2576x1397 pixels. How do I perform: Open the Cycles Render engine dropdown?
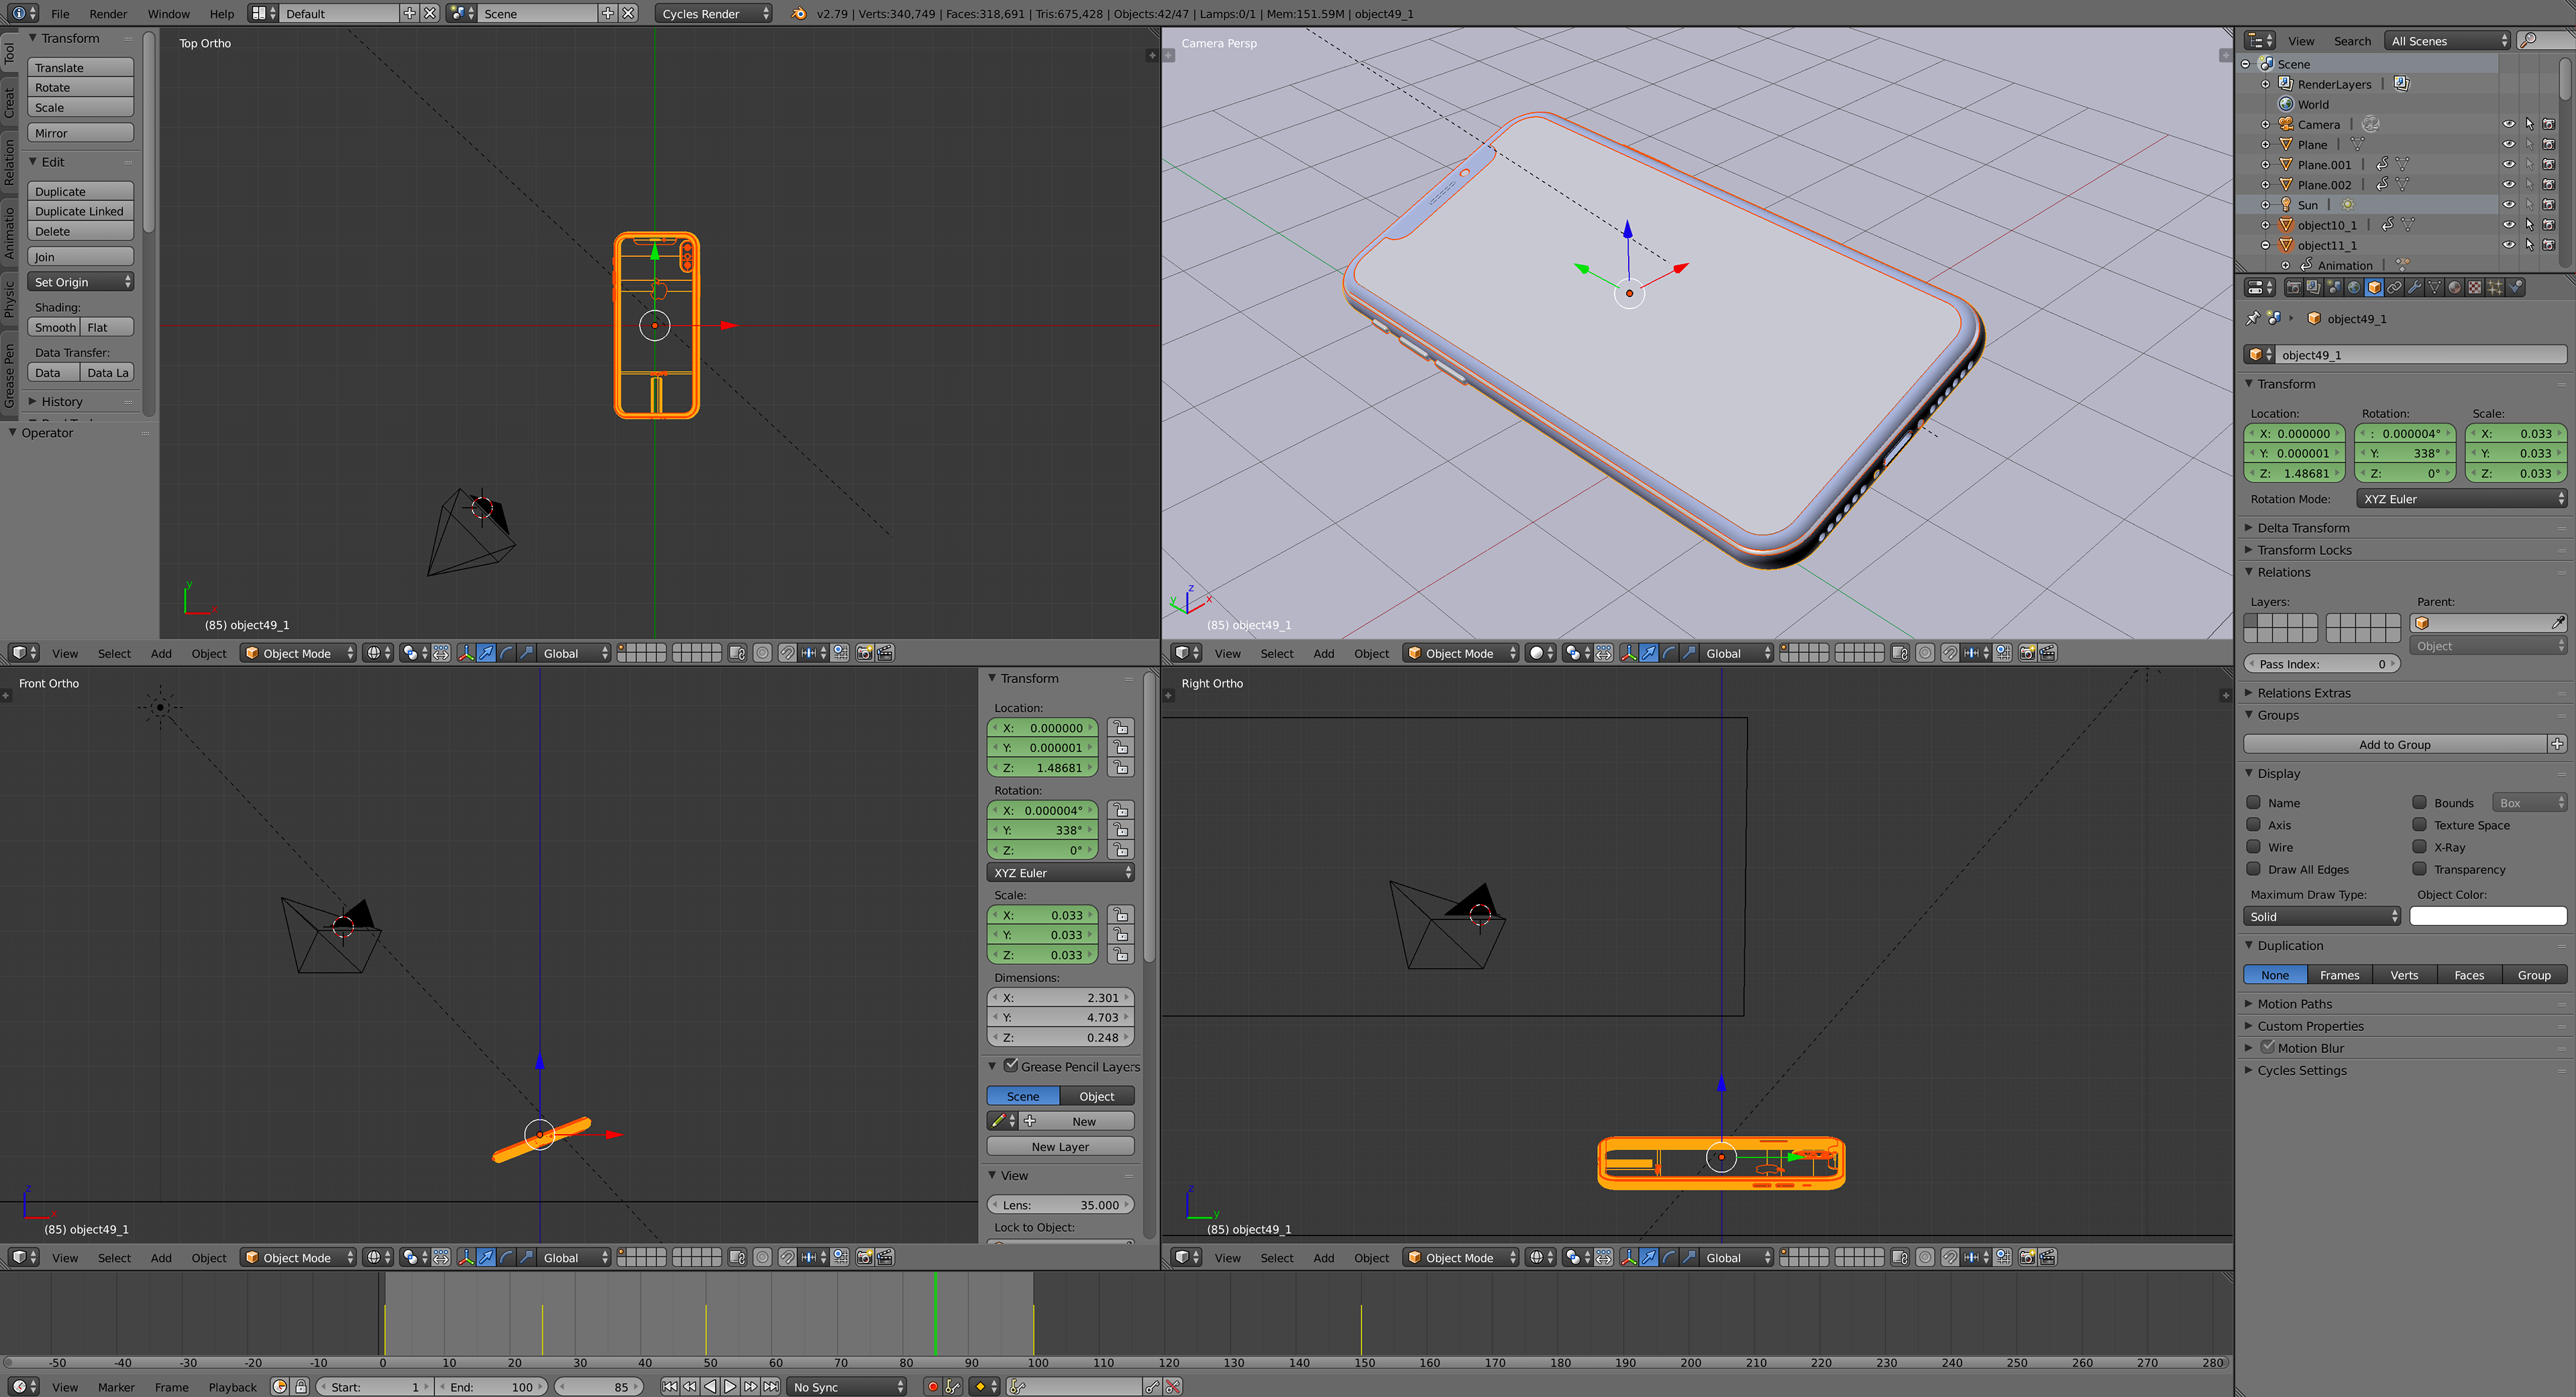[714, 14]
